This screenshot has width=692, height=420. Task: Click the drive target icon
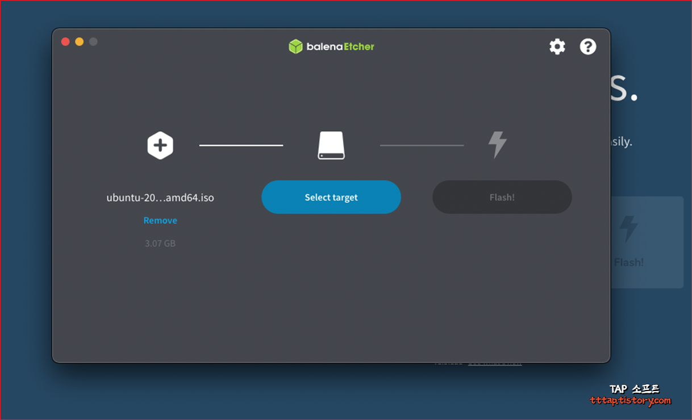pos(331,145)
